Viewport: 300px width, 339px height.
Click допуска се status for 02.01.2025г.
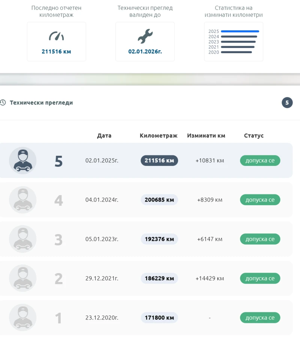pyautogui.click(x=260, y=161)
